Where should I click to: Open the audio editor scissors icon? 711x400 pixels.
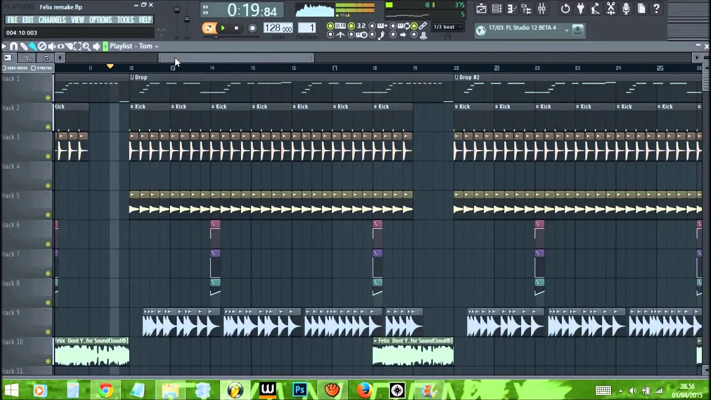point(611,9)
